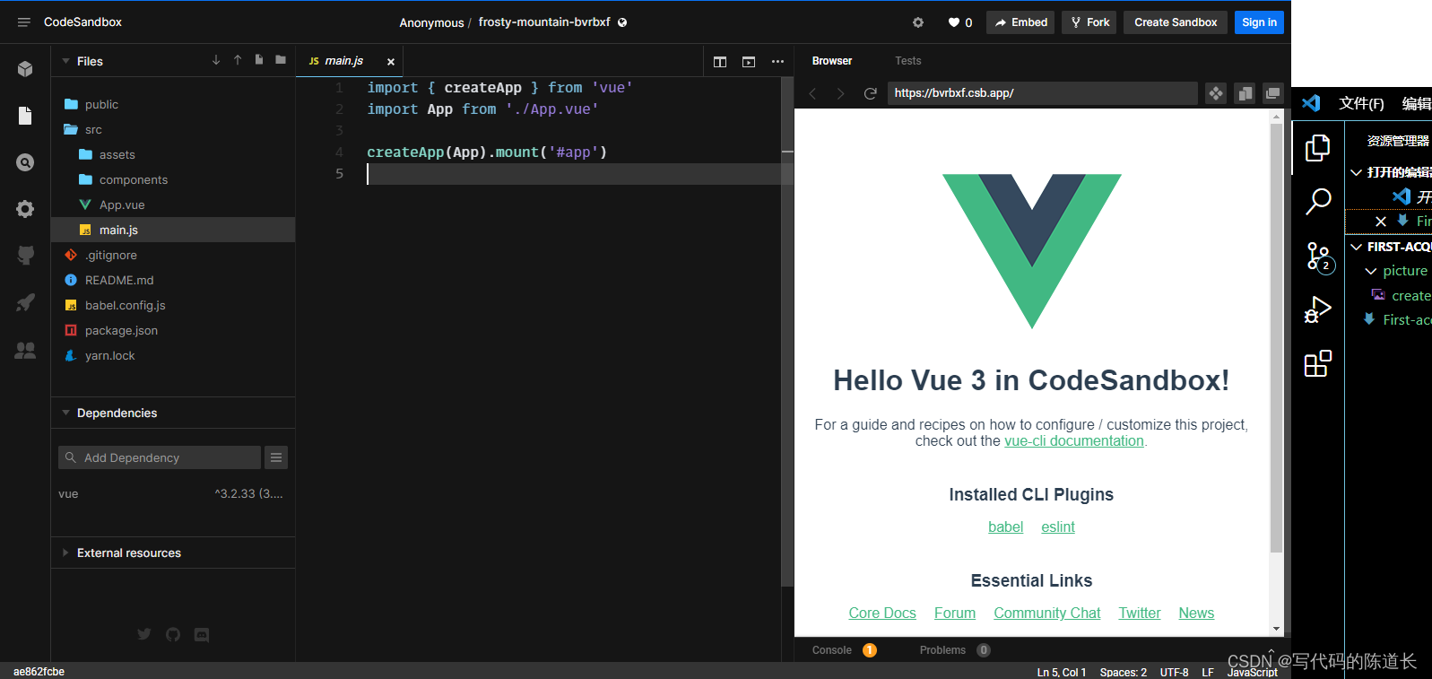Image resolution: width=1432 pixels, height=679 pixels.
Task: Open dependency list menu icon
Action: 276,457
